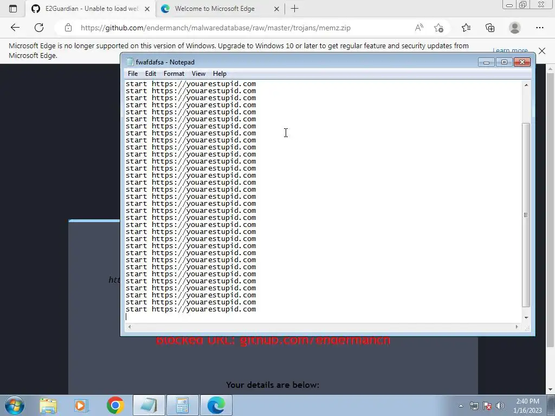Open Edge Settings and more menu
555x416 pixels.
pyautogui.click(x=539, y=28)
